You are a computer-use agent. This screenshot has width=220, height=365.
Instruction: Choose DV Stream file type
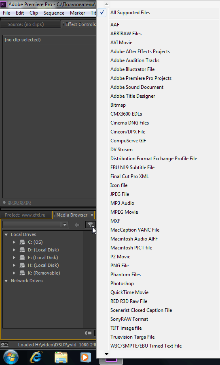pos(122,149)
